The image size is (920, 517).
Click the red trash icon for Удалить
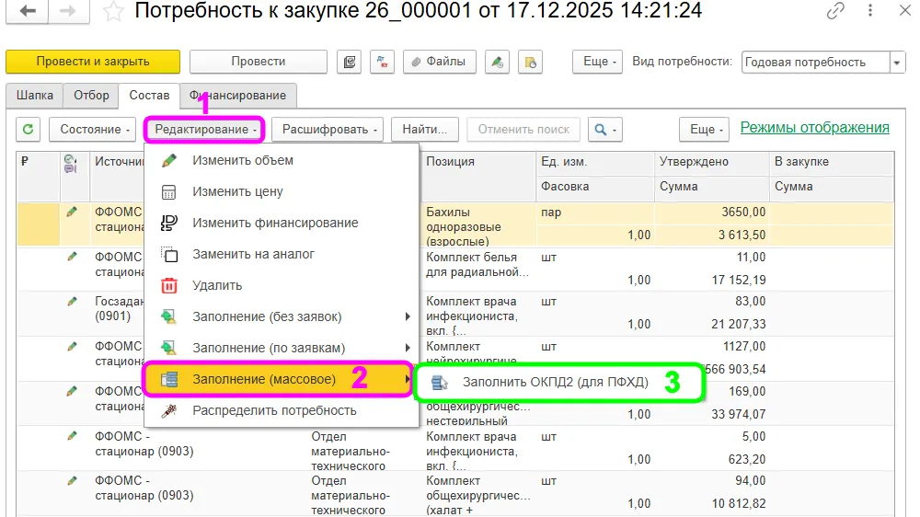click(x=169, y=285)
